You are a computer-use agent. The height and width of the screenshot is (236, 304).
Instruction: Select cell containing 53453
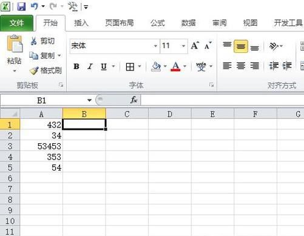tap(41, 146)
